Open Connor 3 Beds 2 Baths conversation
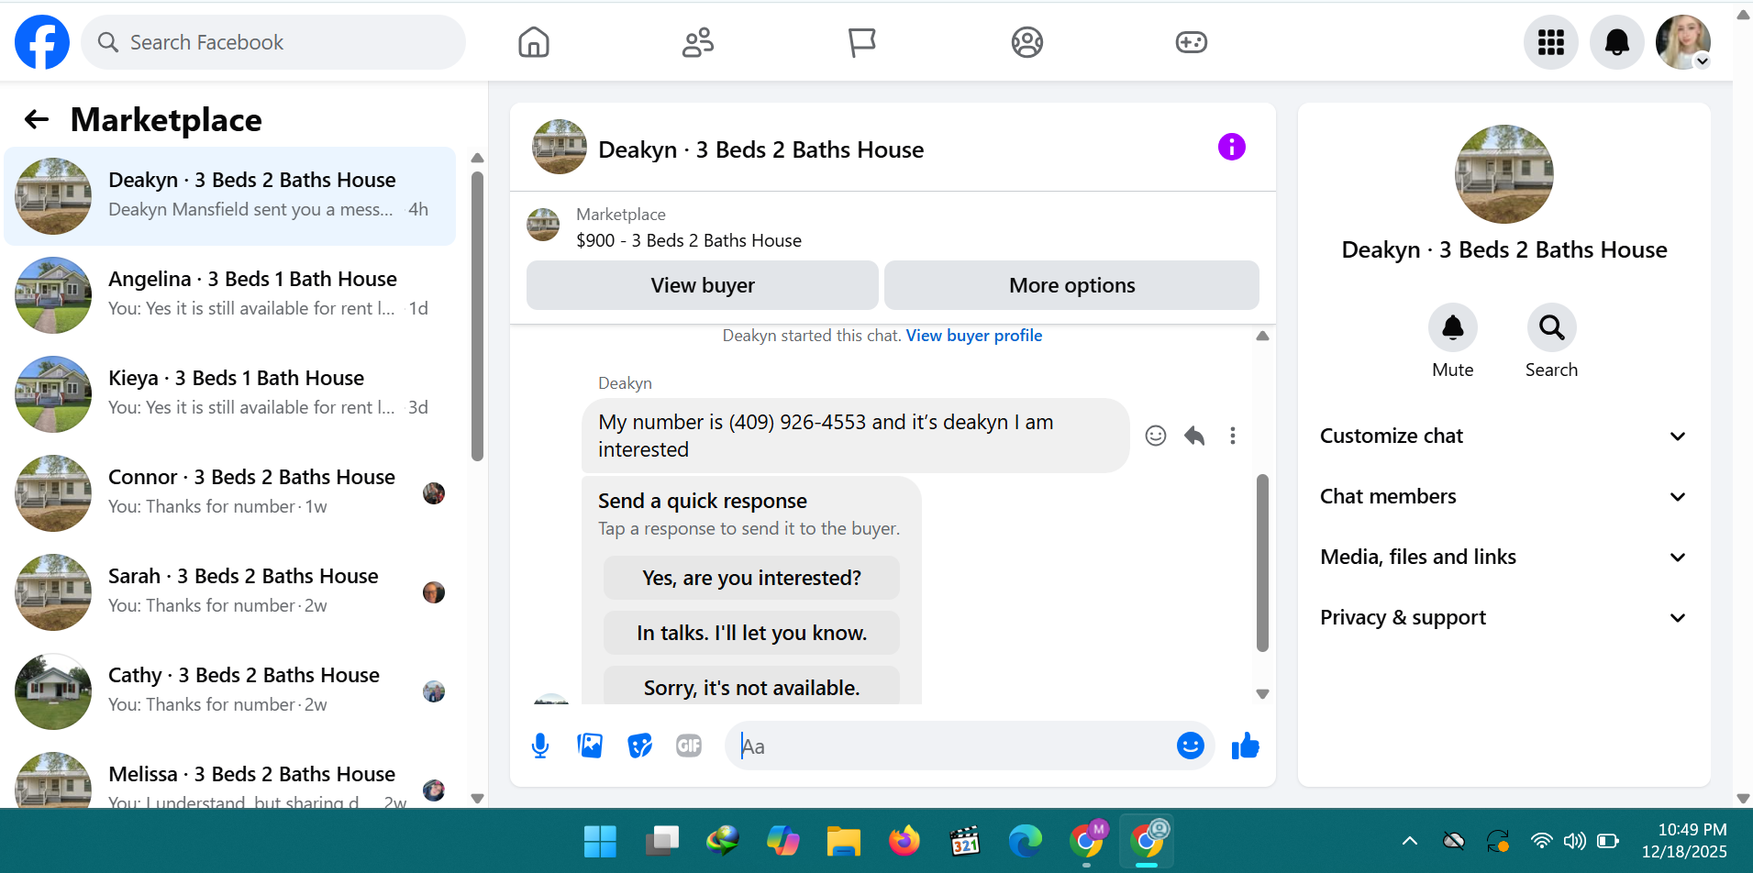This screenshot has height=873, width=1753. click(x=230, y=493)
